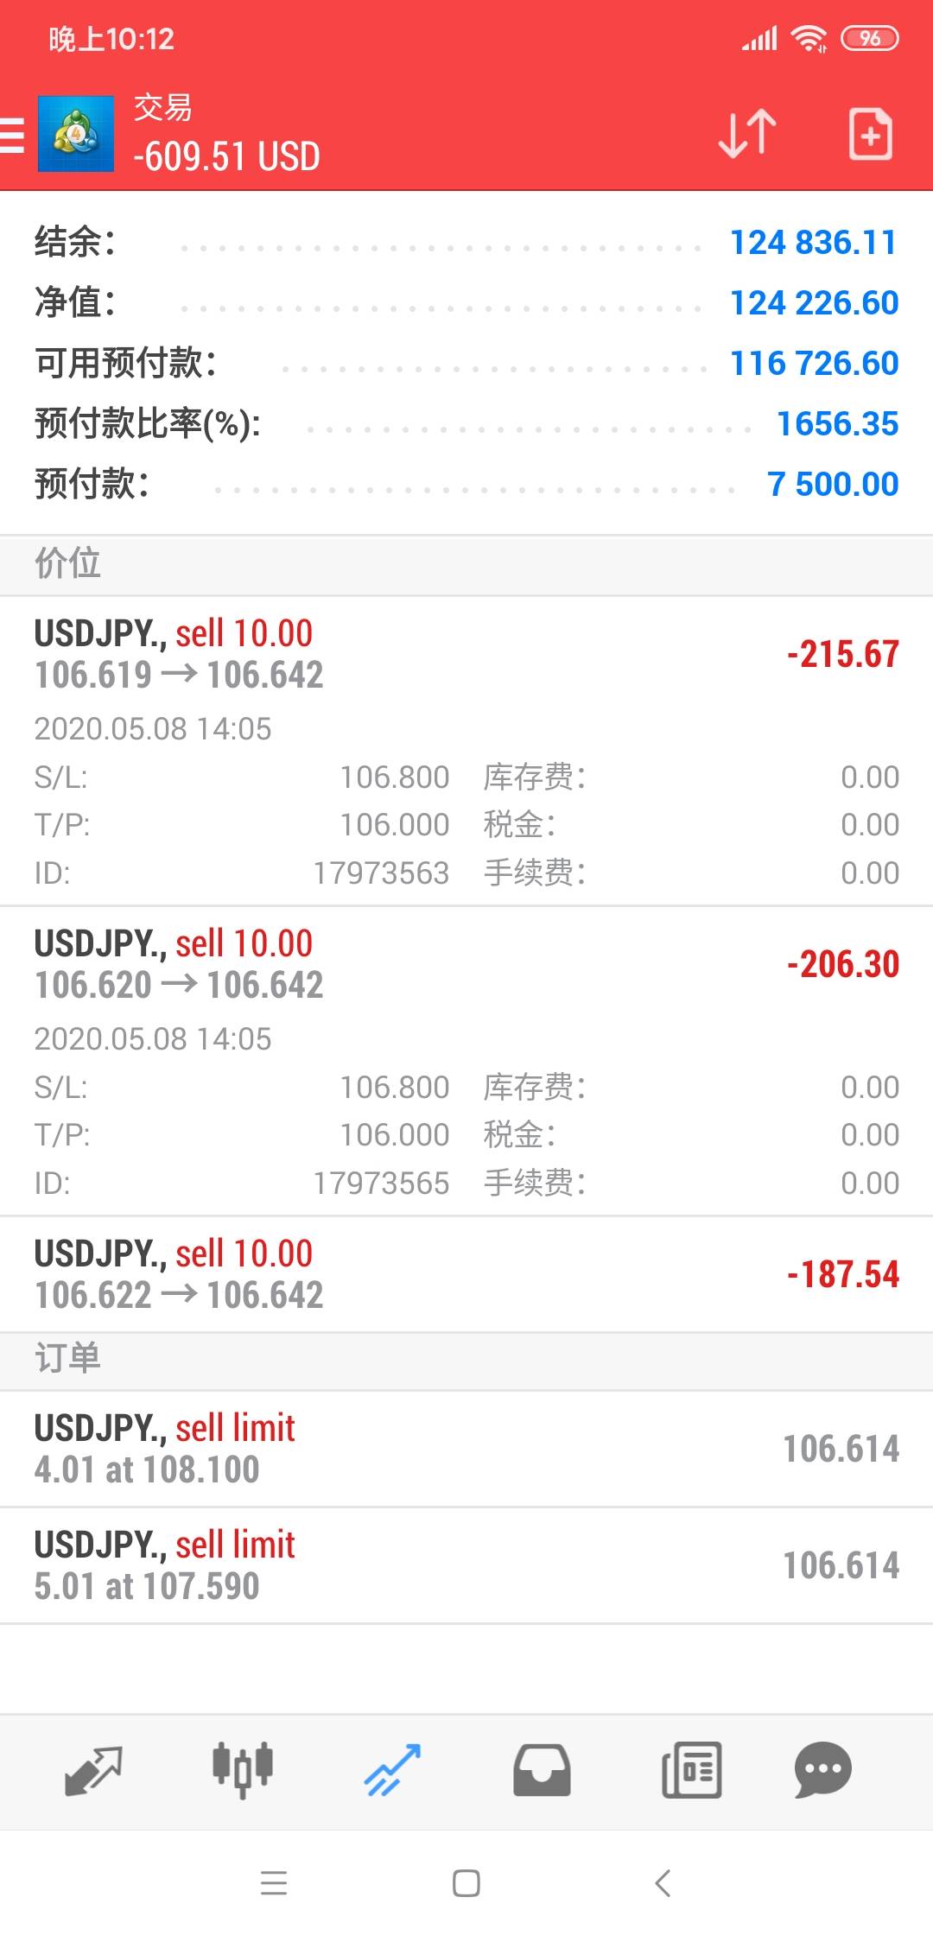
Task: Open the Quotes tab in bottom bar
Action: coord(93,1771)
